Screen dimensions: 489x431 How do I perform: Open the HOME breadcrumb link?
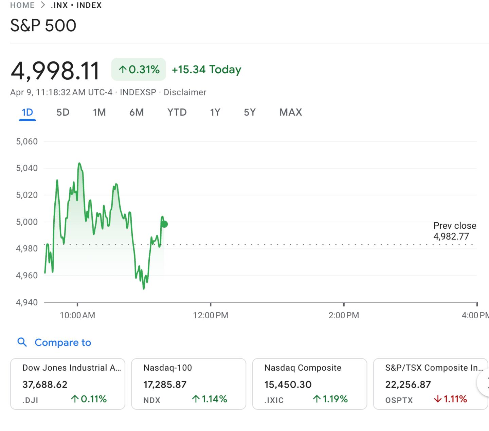coord(22,5)
